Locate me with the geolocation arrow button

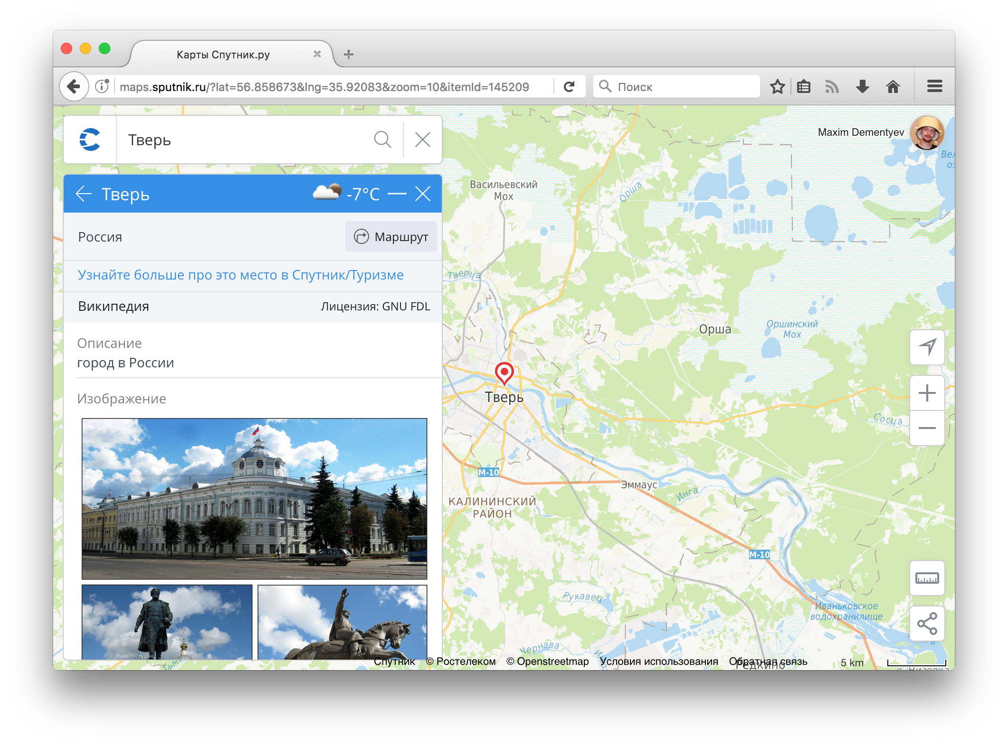[927, 347]
